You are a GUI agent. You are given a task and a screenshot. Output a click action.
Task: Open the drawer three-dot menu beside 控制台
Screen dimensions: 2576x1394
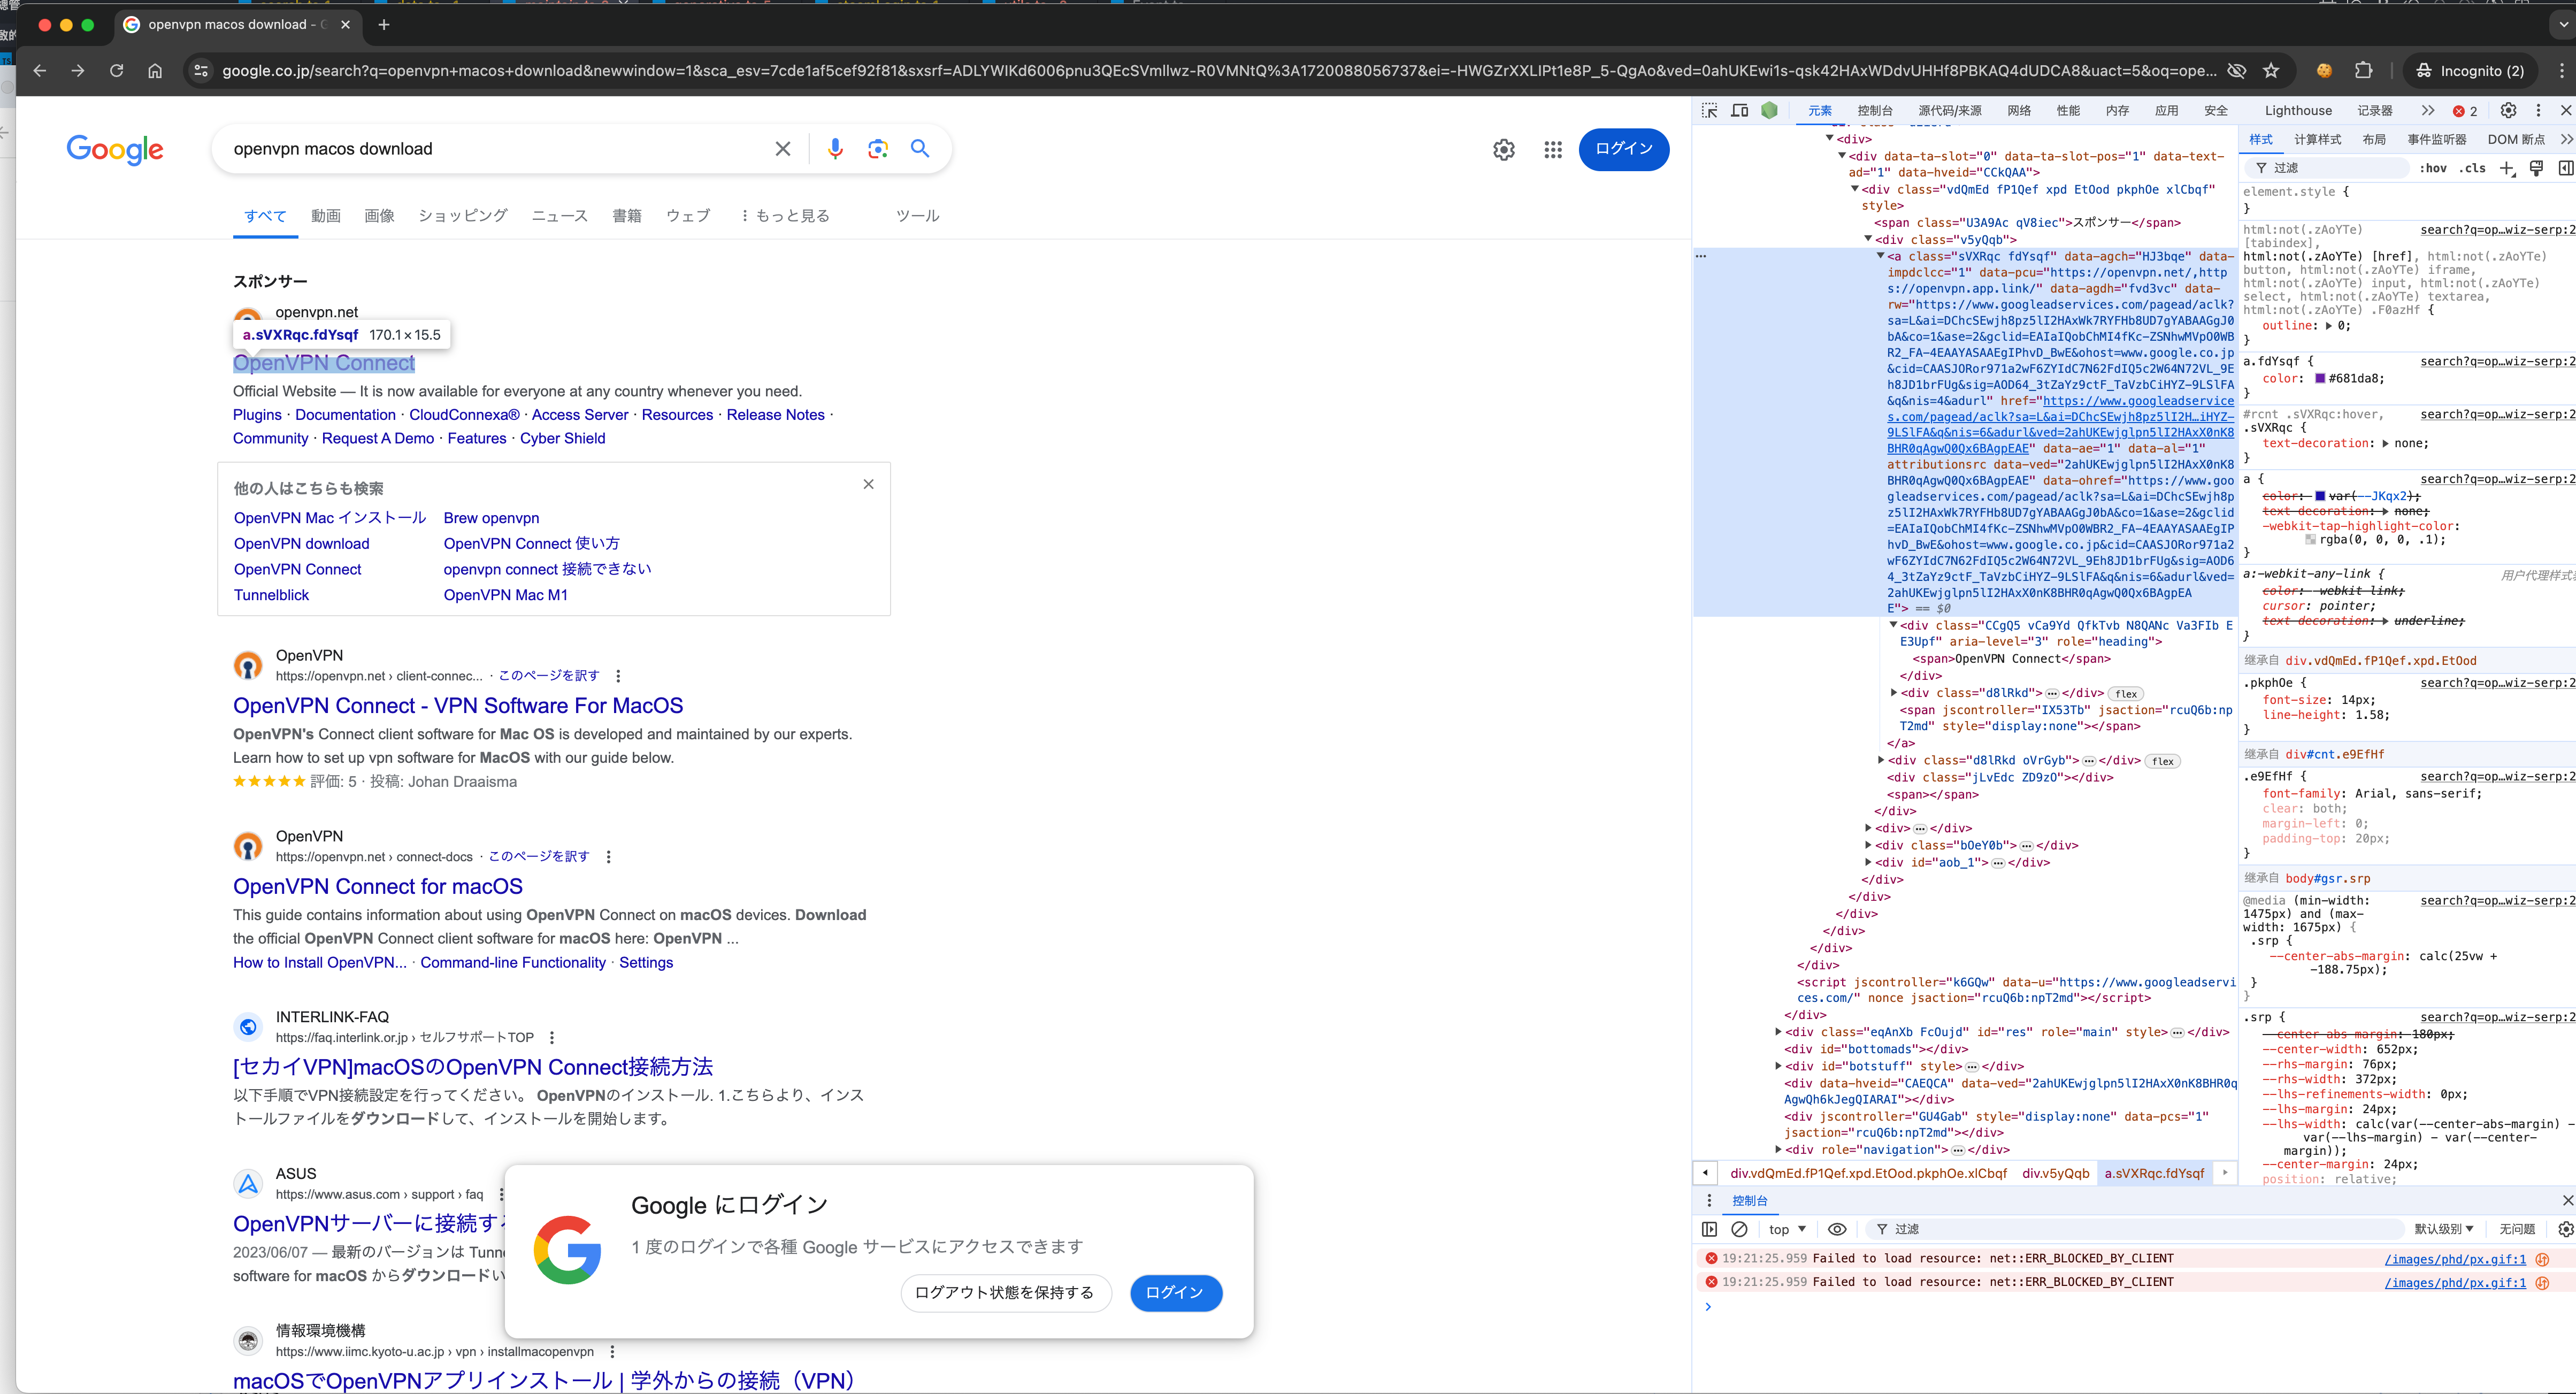(1709, 1200)
